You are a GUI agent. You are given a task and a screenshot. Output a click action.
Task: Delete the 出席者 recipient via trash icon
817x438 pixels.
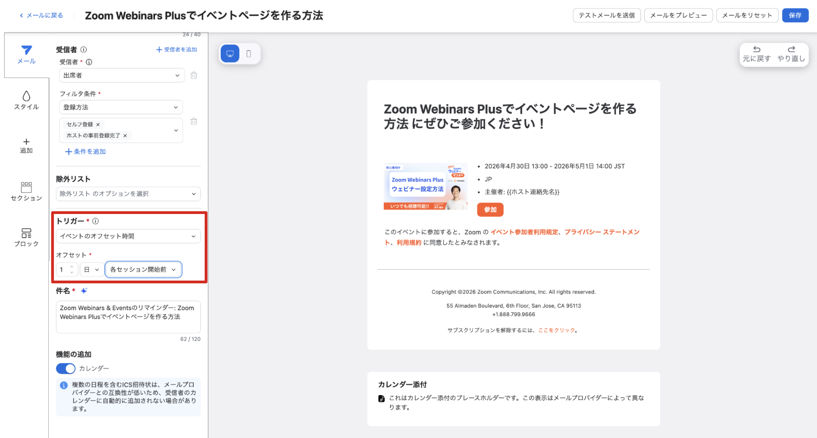point(194,75)
